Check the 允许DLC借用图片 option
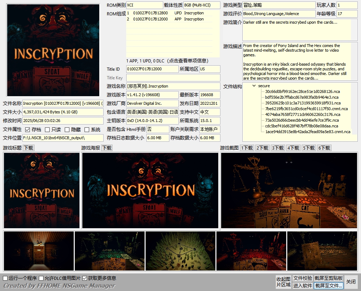Image resolution: width=361 pixels, height=291 pixels. (x=41, y=278)
